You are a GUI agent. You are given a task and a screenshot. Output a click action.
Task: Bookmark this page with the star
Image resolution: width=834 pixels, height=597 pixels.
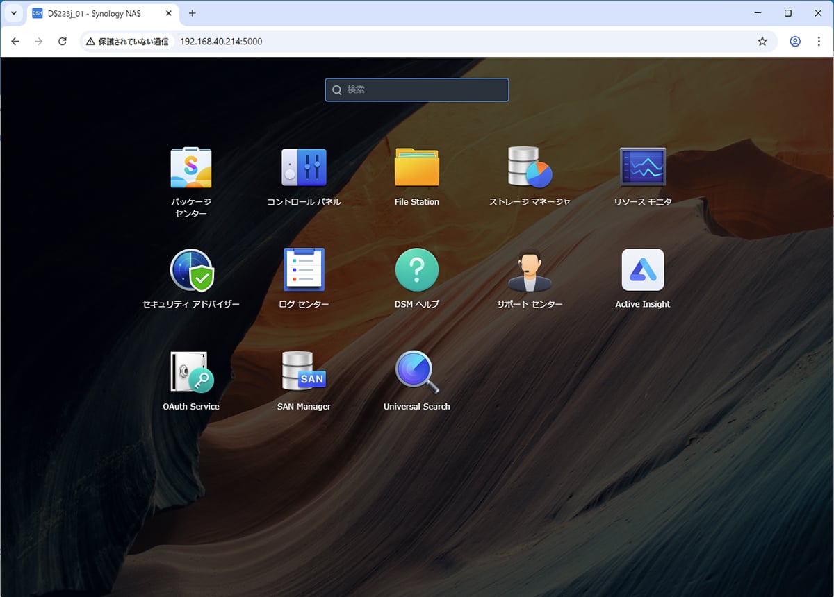pos(762,42)
